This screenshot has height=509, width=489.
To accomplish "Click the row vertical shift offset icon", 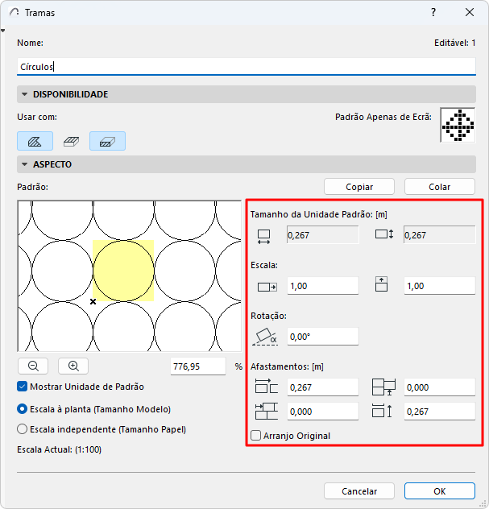I will [383, 387].
